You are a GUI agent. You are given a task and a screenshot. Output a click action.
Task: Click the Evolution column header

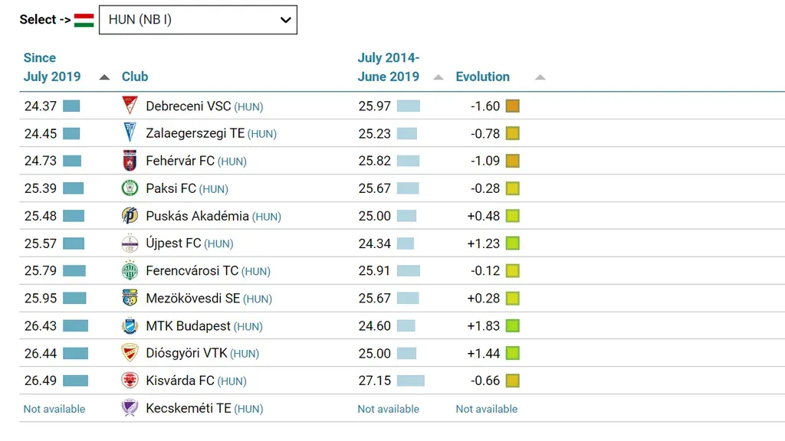(x=482, y=77)
